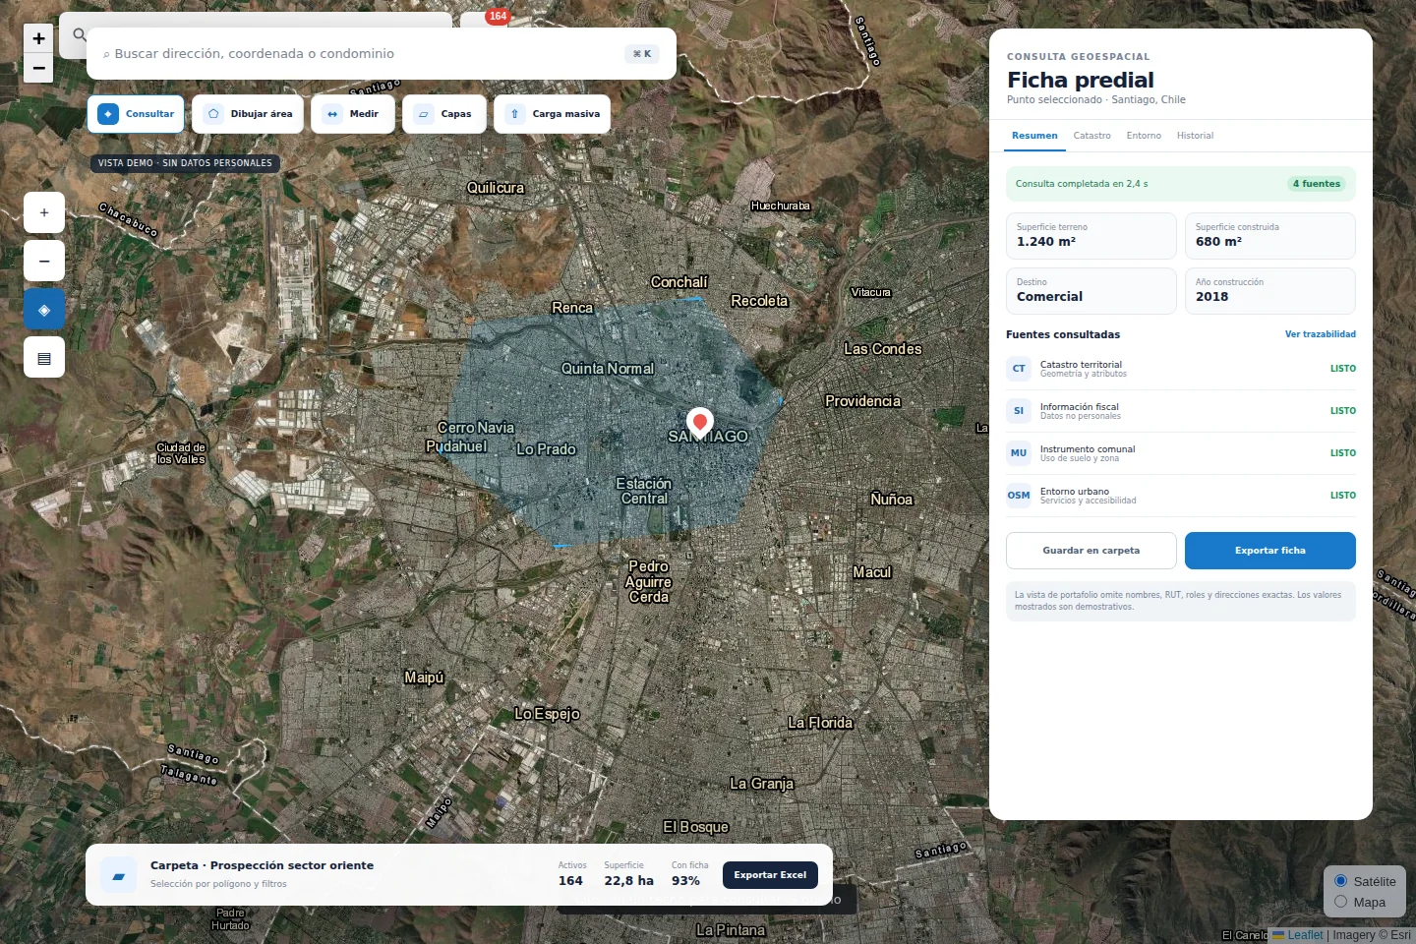Screen dimensions: 1416x944
Task: Click the Vista demo sin datos personales tag
Action: 185,163
